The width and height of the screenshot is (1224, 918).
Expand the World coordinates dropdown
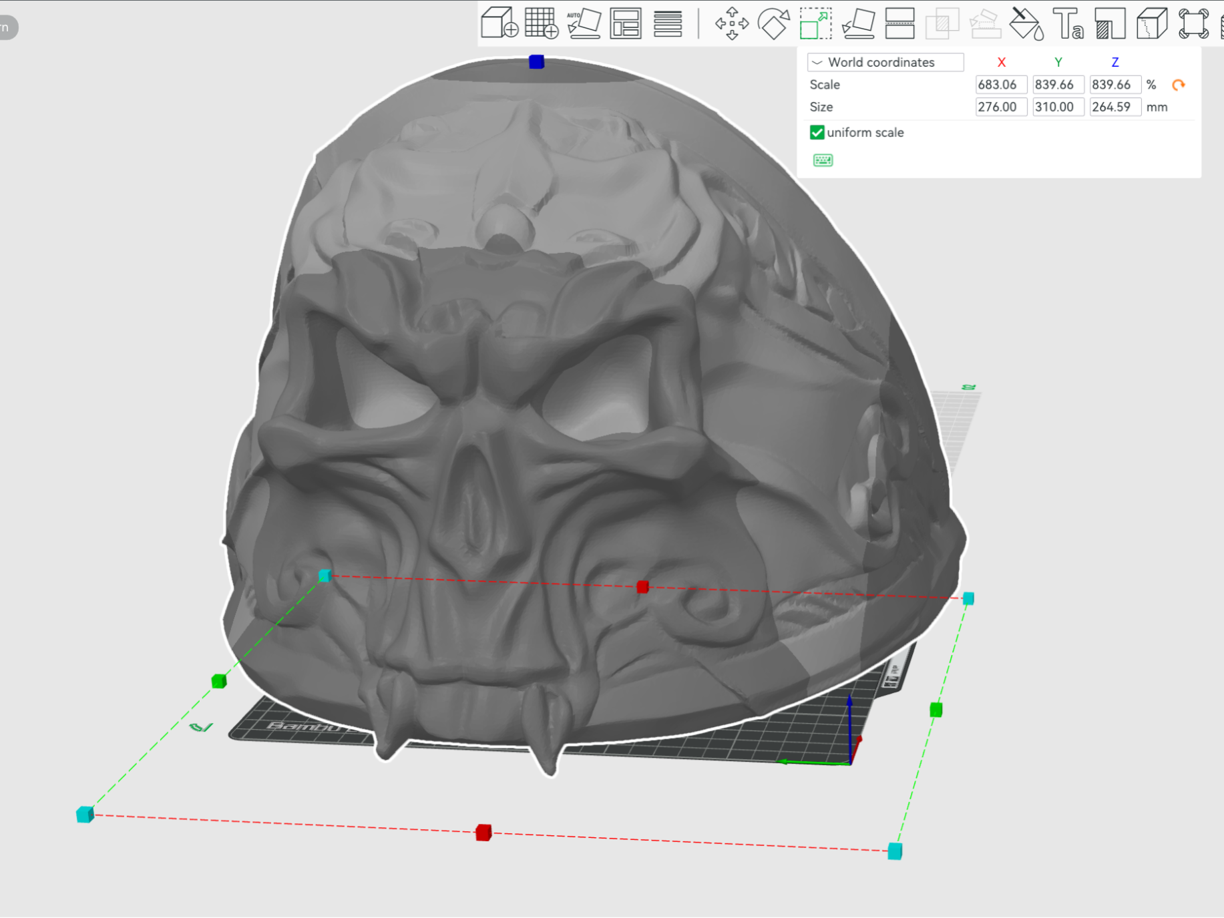pyautogui.click(x=885, y=62)
